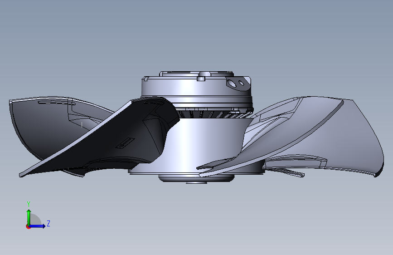Select the embossed rotation arrow mark on dark blade
The image size is (393, 255).
(x=126, y=143)
